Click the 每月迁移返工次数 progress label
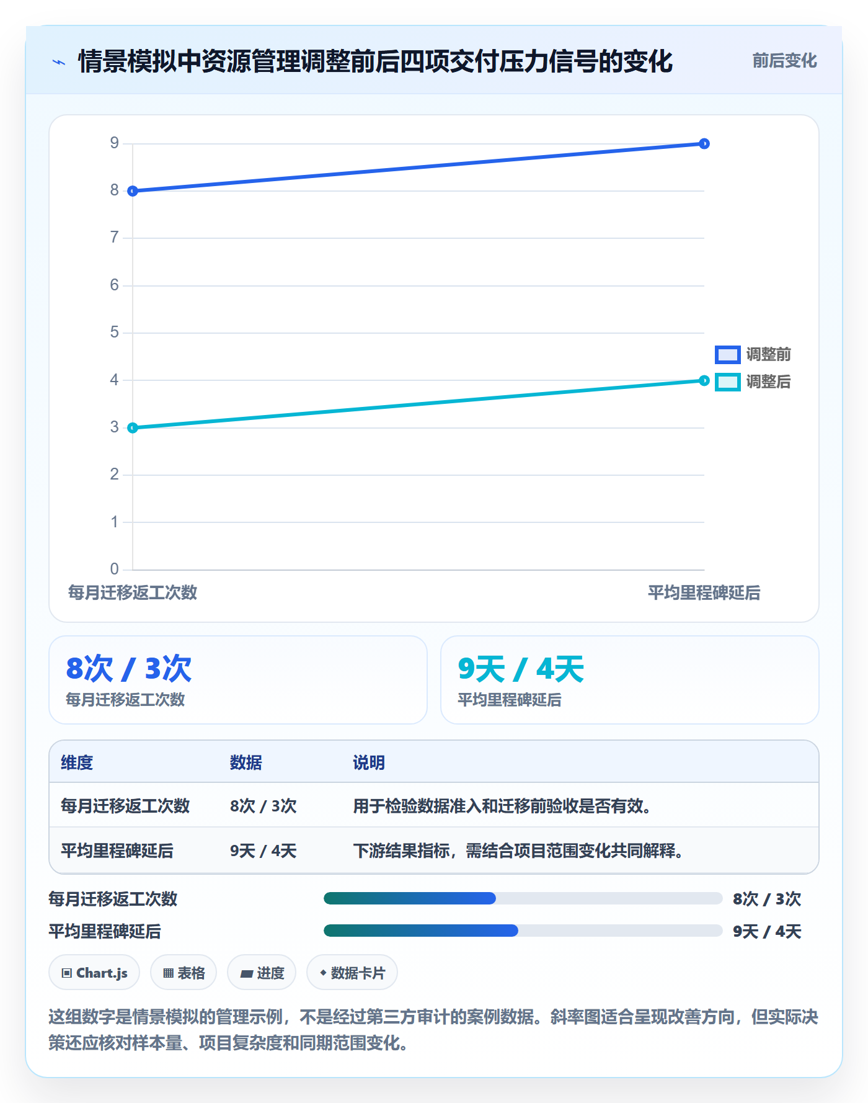 pyautogui.click(x=113, y=899)
